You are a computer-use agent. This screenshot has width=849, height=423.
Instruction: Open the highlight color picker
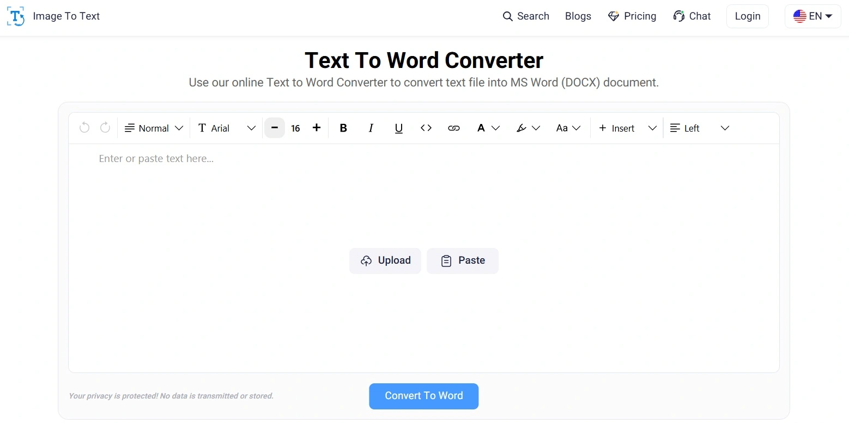click(528, 128)
